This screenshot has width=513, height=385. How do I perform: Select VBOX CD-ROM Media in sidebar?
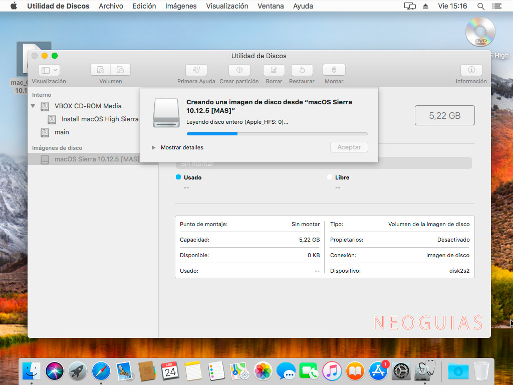pos(88,106)
